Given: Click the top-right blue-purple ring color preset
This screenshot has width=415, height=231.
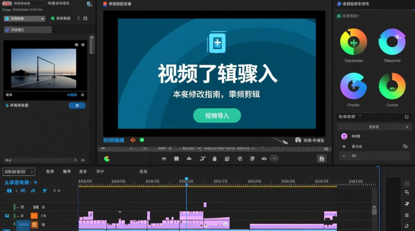Looking at the screenshot, I should pos(392,42).
